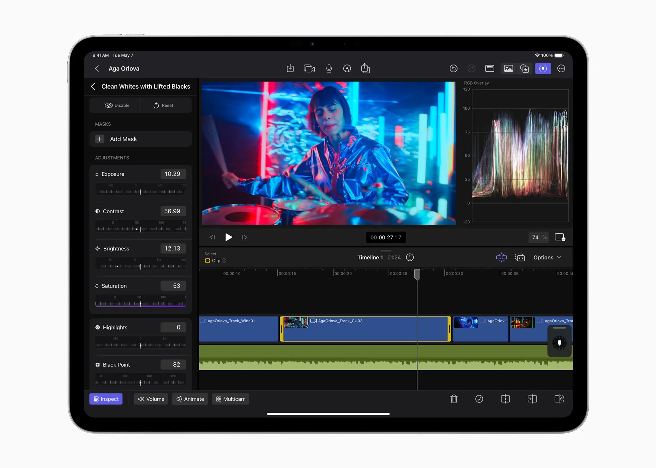Select the AgaOrlova_Track_CU03 clip in timeline
The image size is (656, 468).
365,329
